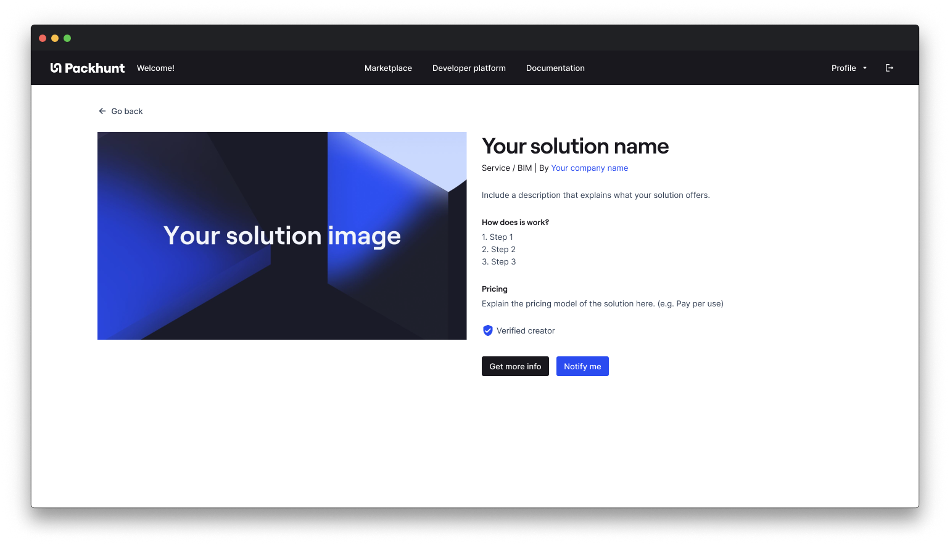The image size is (950, 545).
Task: Click the green maximize window button
Action: click(x=67, y=38)
